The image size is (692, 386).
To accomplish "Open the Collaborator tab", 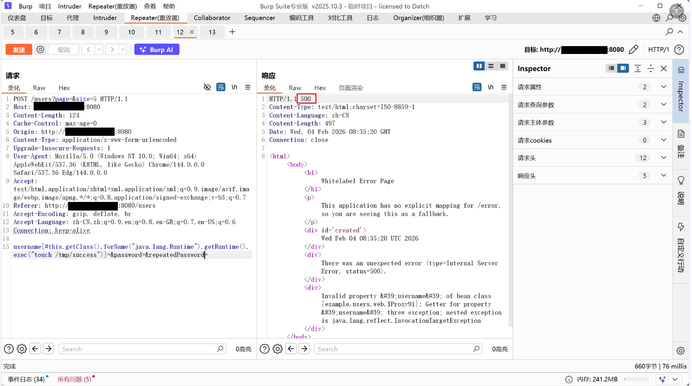I will click(x=212, y=18).
